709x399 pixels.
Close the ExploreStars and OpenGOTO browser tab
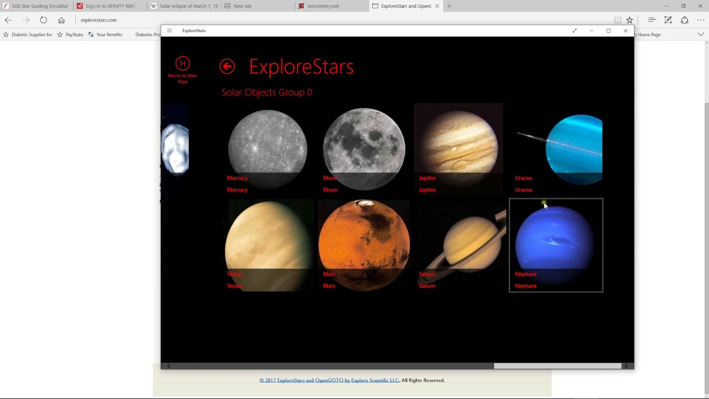(x=437, y=6)
